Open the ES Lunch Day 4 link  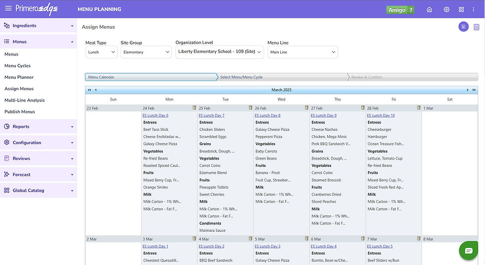pos(324,246)
